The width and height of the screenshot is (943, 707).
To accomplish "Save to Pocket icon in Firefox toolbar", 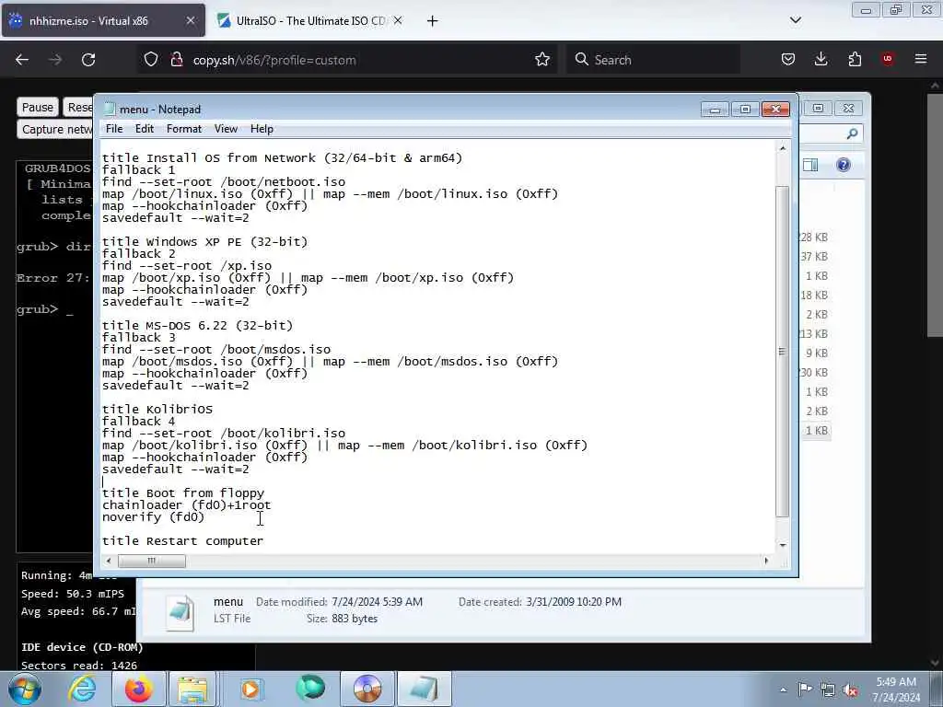I will click(788, 59).
